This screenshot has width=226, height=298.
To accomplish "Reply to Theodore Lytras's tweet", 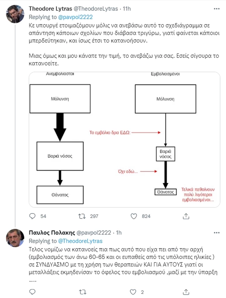I will pyautogui.click(x=32, y=216).
